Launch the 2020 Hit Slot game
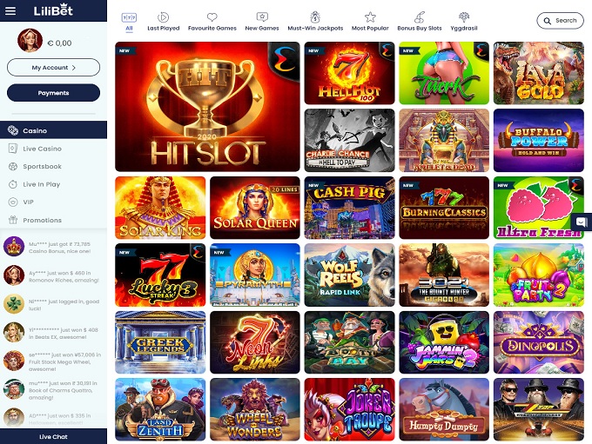This screenshot has height=444, width=592. 206,106
